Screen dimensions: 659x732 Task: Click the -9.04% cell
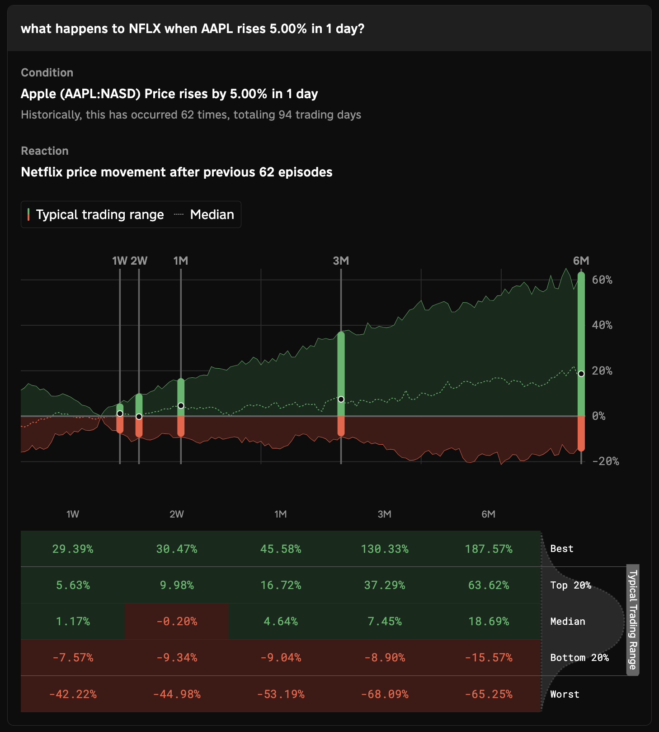281,657
